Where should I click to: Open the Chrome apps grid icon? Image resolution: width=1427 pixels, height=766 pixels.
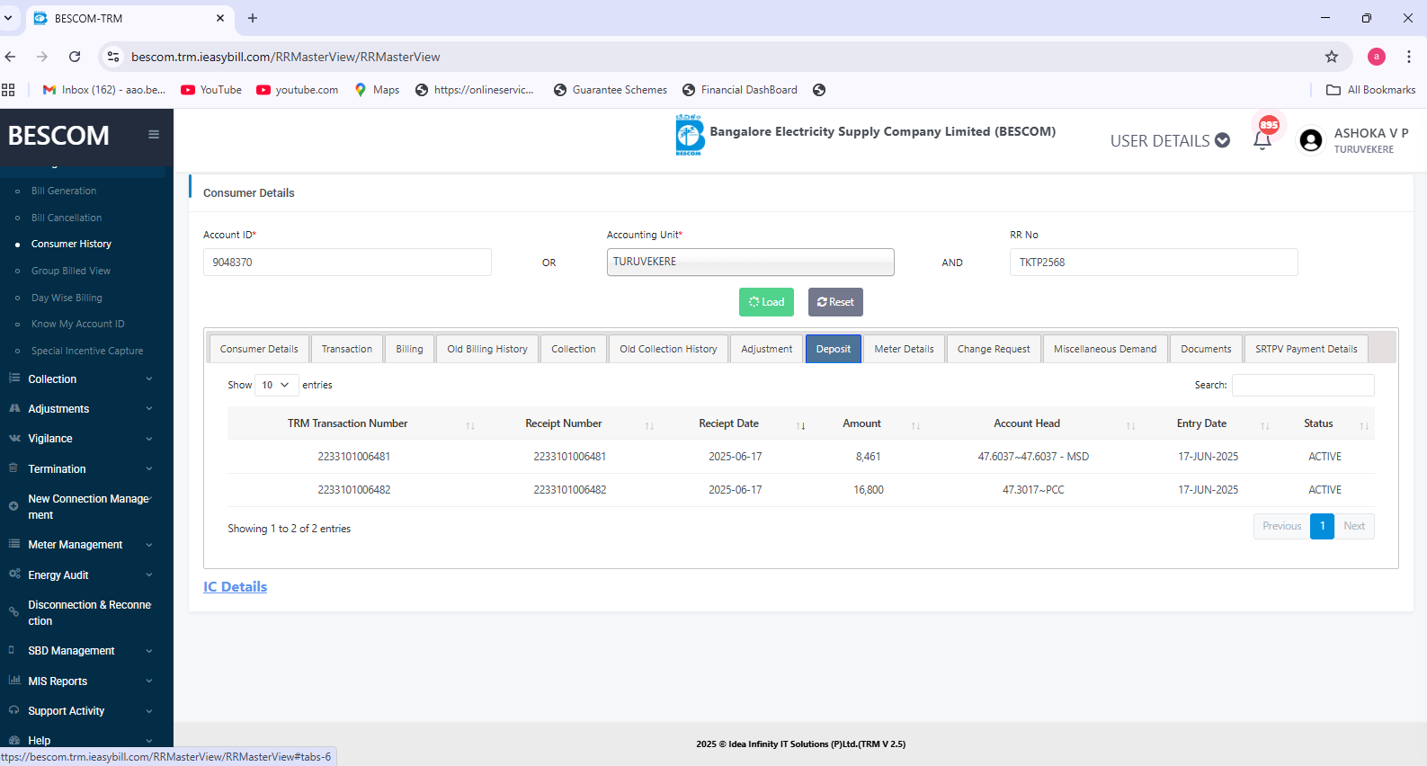coord(9,90)
